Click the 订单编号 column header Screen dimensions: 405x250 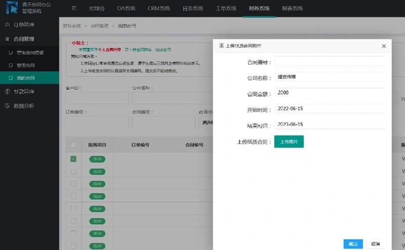pyautogui.click(x=140, y=145)
